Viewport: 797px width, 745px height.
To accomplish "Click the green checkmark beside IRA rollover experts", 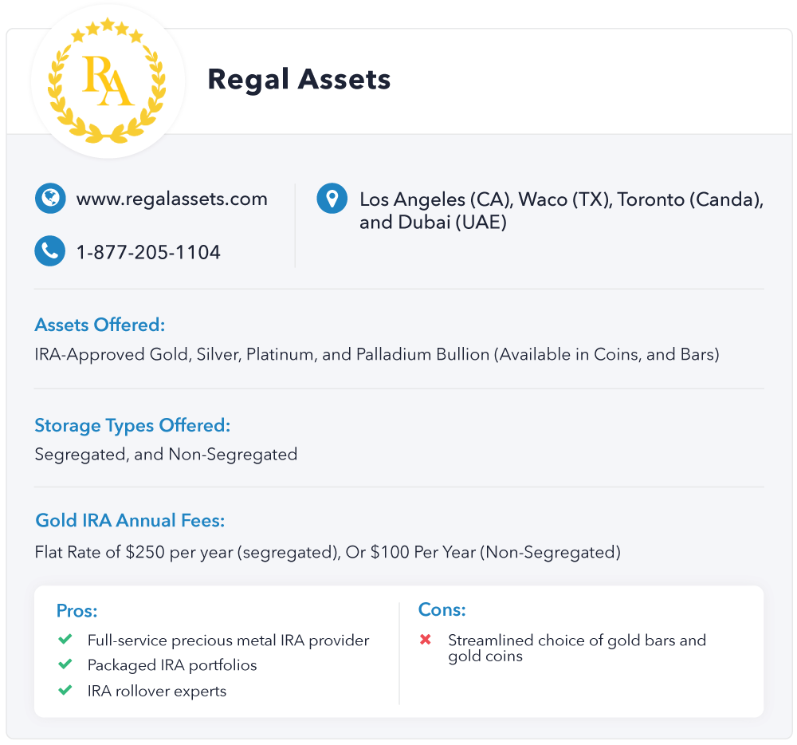I will [x=65, y=690].
